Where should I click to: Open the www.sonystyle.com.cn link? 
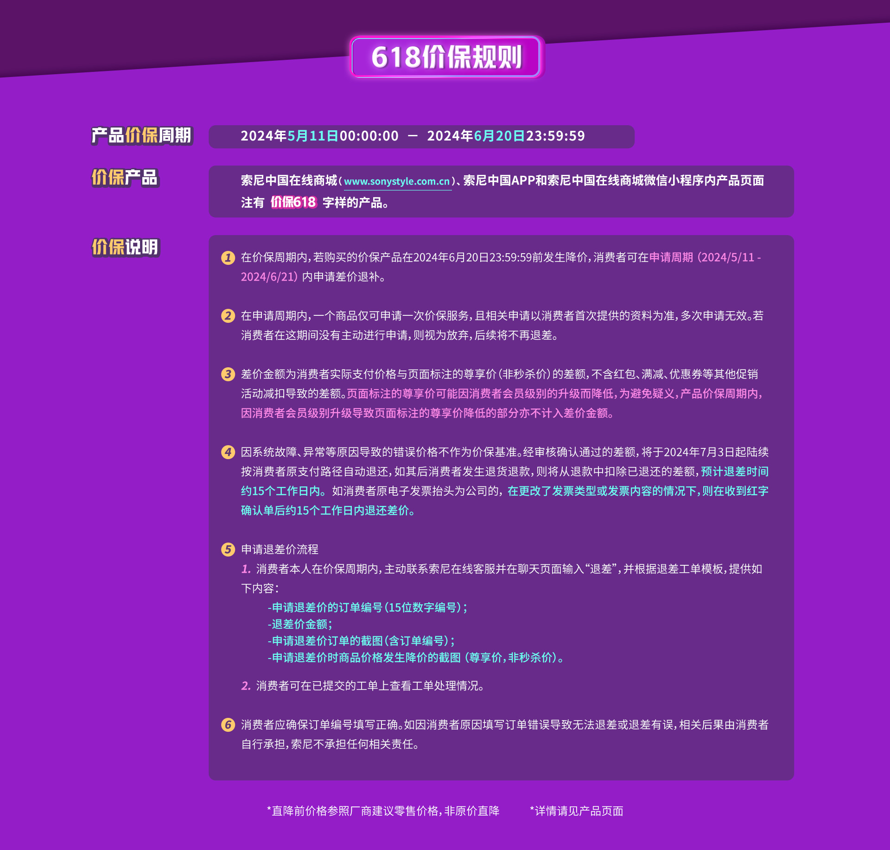click(x=397, y=181)
